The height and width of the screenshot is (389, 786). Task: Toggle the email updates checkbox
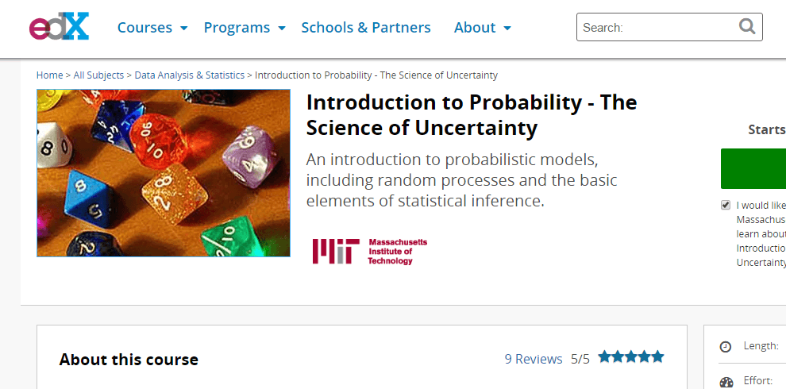coord(726,205)
